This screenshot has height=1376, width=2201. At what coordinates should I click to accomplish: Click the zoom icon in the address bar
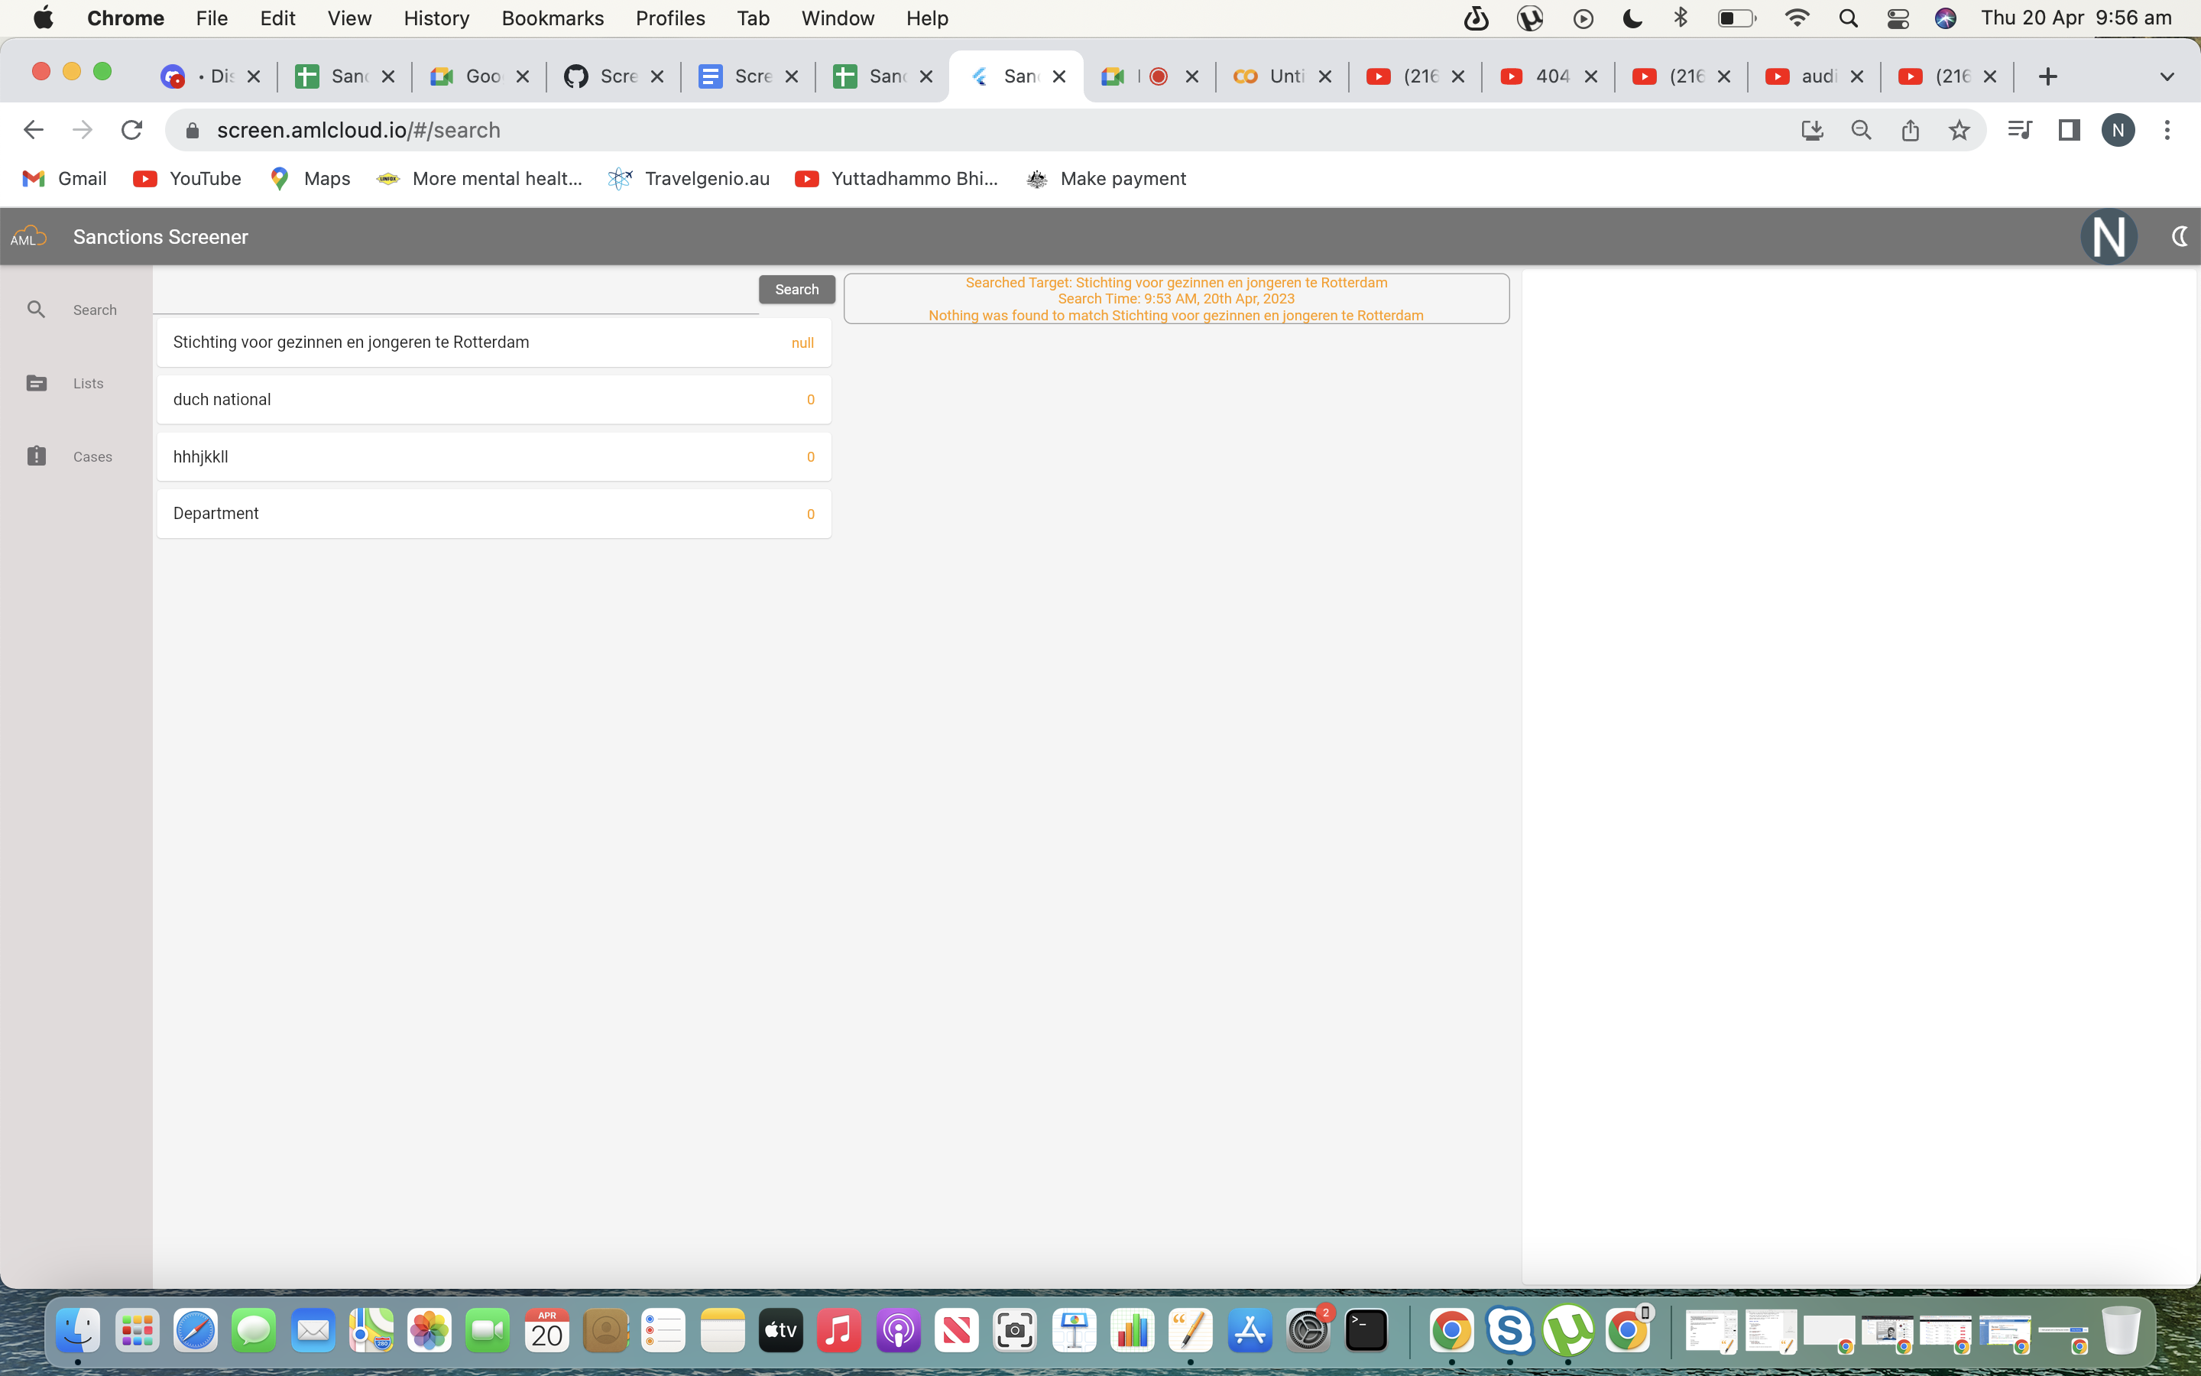(1861, 130)
